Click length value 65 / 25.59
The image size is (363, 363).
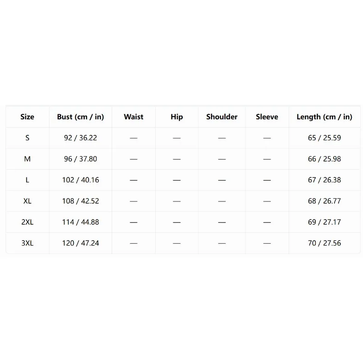(x=324, y=138)
